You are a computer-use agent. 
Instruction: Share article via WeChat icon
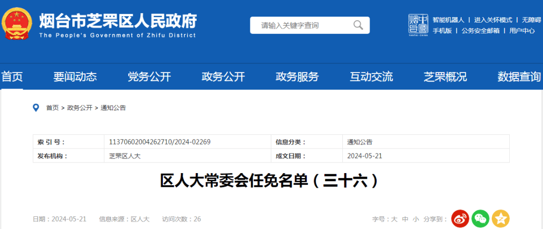coord(480,218)
